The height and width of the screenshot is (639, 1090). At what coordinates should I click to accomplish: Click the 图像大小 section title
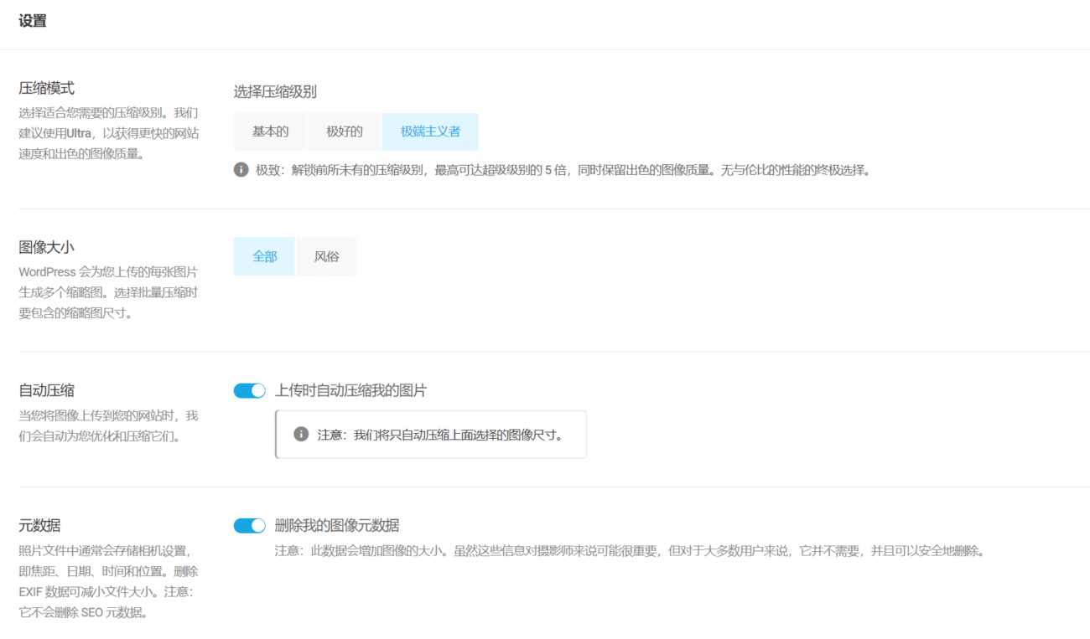coord(46,247)
